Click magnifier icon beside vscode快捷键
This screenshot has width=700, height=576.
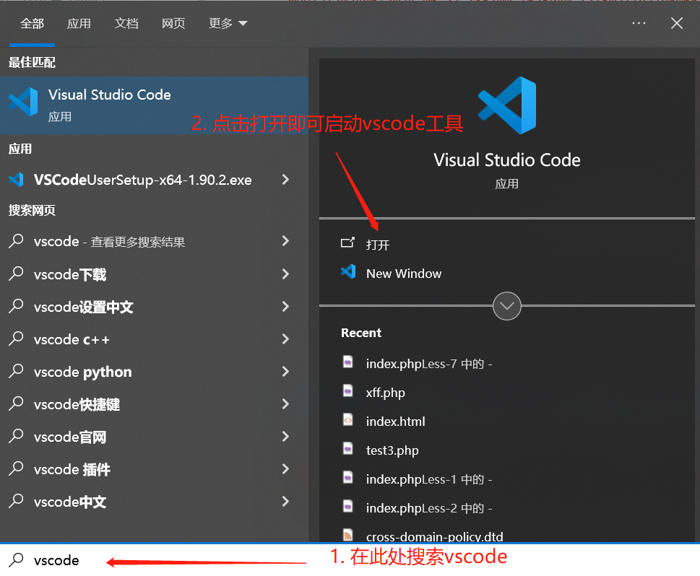(x=16, y=403)
